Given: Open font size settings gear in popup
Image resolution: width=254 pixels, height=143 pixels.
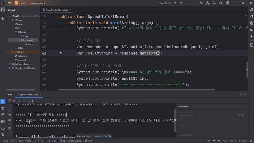Looking at the screenshot, I should click(x=110, y=136).
